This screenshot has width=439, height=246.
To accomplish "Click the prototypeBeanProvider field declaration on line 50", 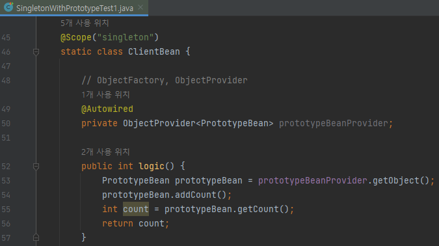I will [x=334, y=123].
